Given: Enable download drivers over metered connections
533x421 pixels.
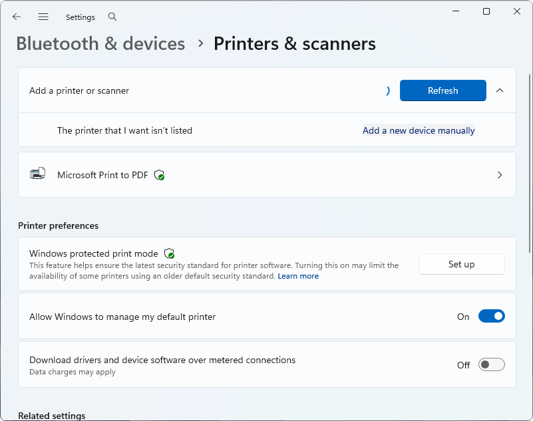Looking at the screenshot, I should tap(492, 364).
